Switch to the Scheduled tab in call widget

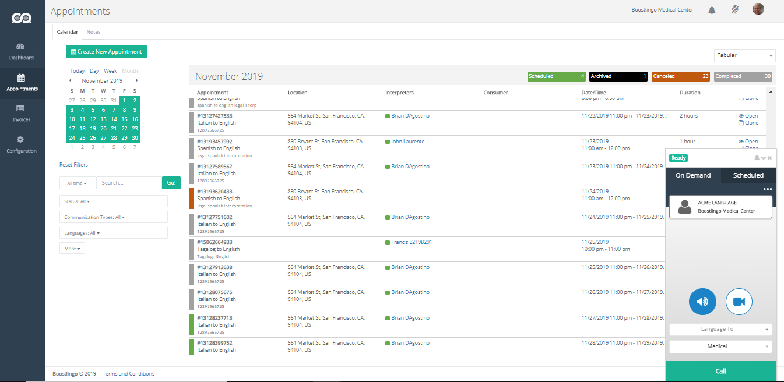tap(748, 175)
